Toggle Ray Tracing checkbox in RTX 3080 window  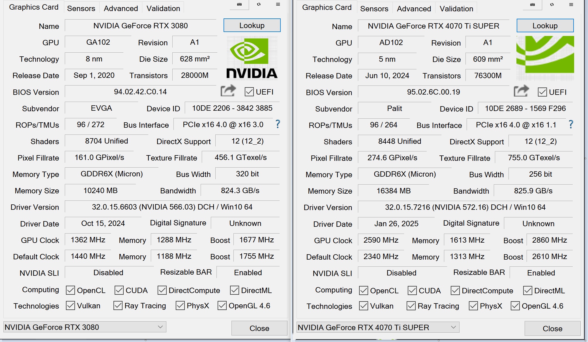[118, 306]
